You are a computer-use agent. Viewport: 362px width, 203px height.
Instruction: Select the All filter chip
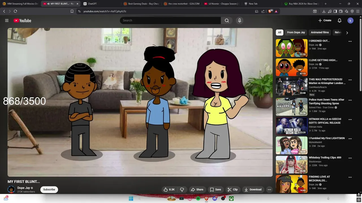279,32
